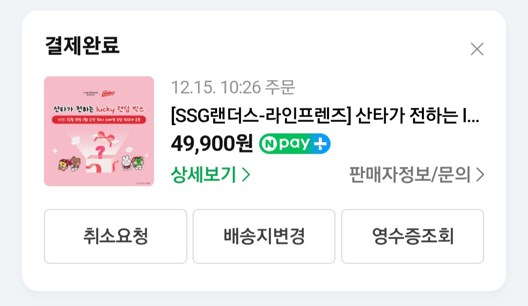Click the 49,900원 price text

click(212, 144)
